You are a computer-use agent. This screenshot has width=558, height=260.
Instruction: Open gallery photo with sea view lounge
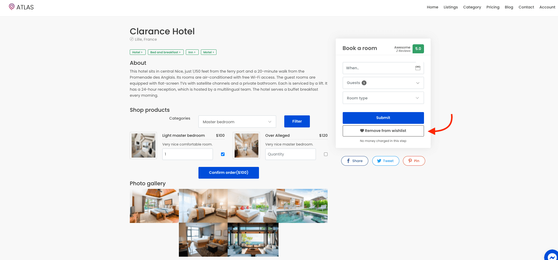coord(253,240)
